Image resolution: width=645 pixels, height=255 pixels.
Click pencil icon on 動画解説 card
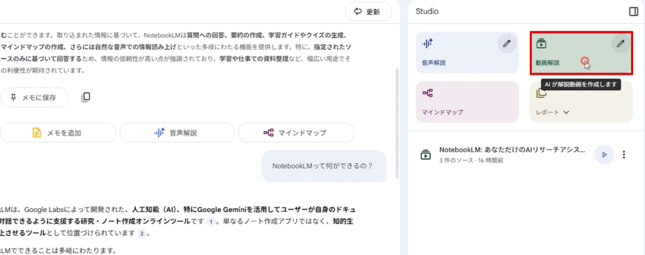tap(620, 43)
